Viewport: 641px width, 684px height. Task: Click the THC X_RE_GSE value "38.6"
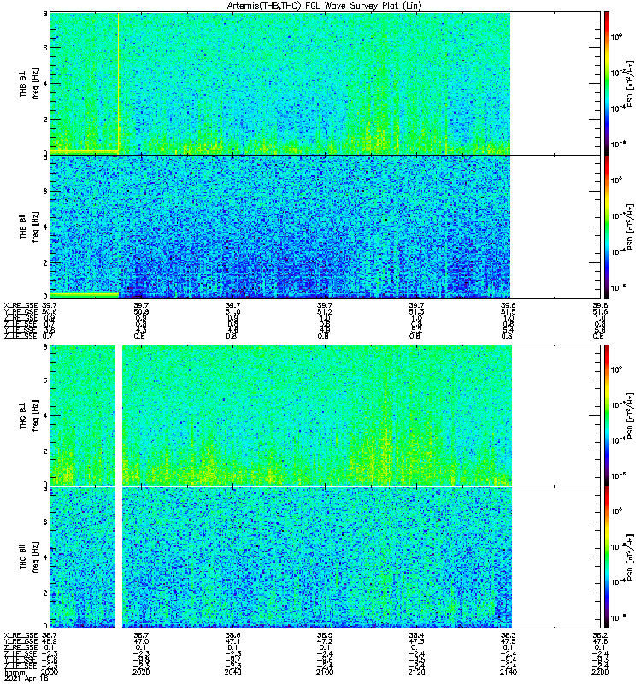coord(232,635)
